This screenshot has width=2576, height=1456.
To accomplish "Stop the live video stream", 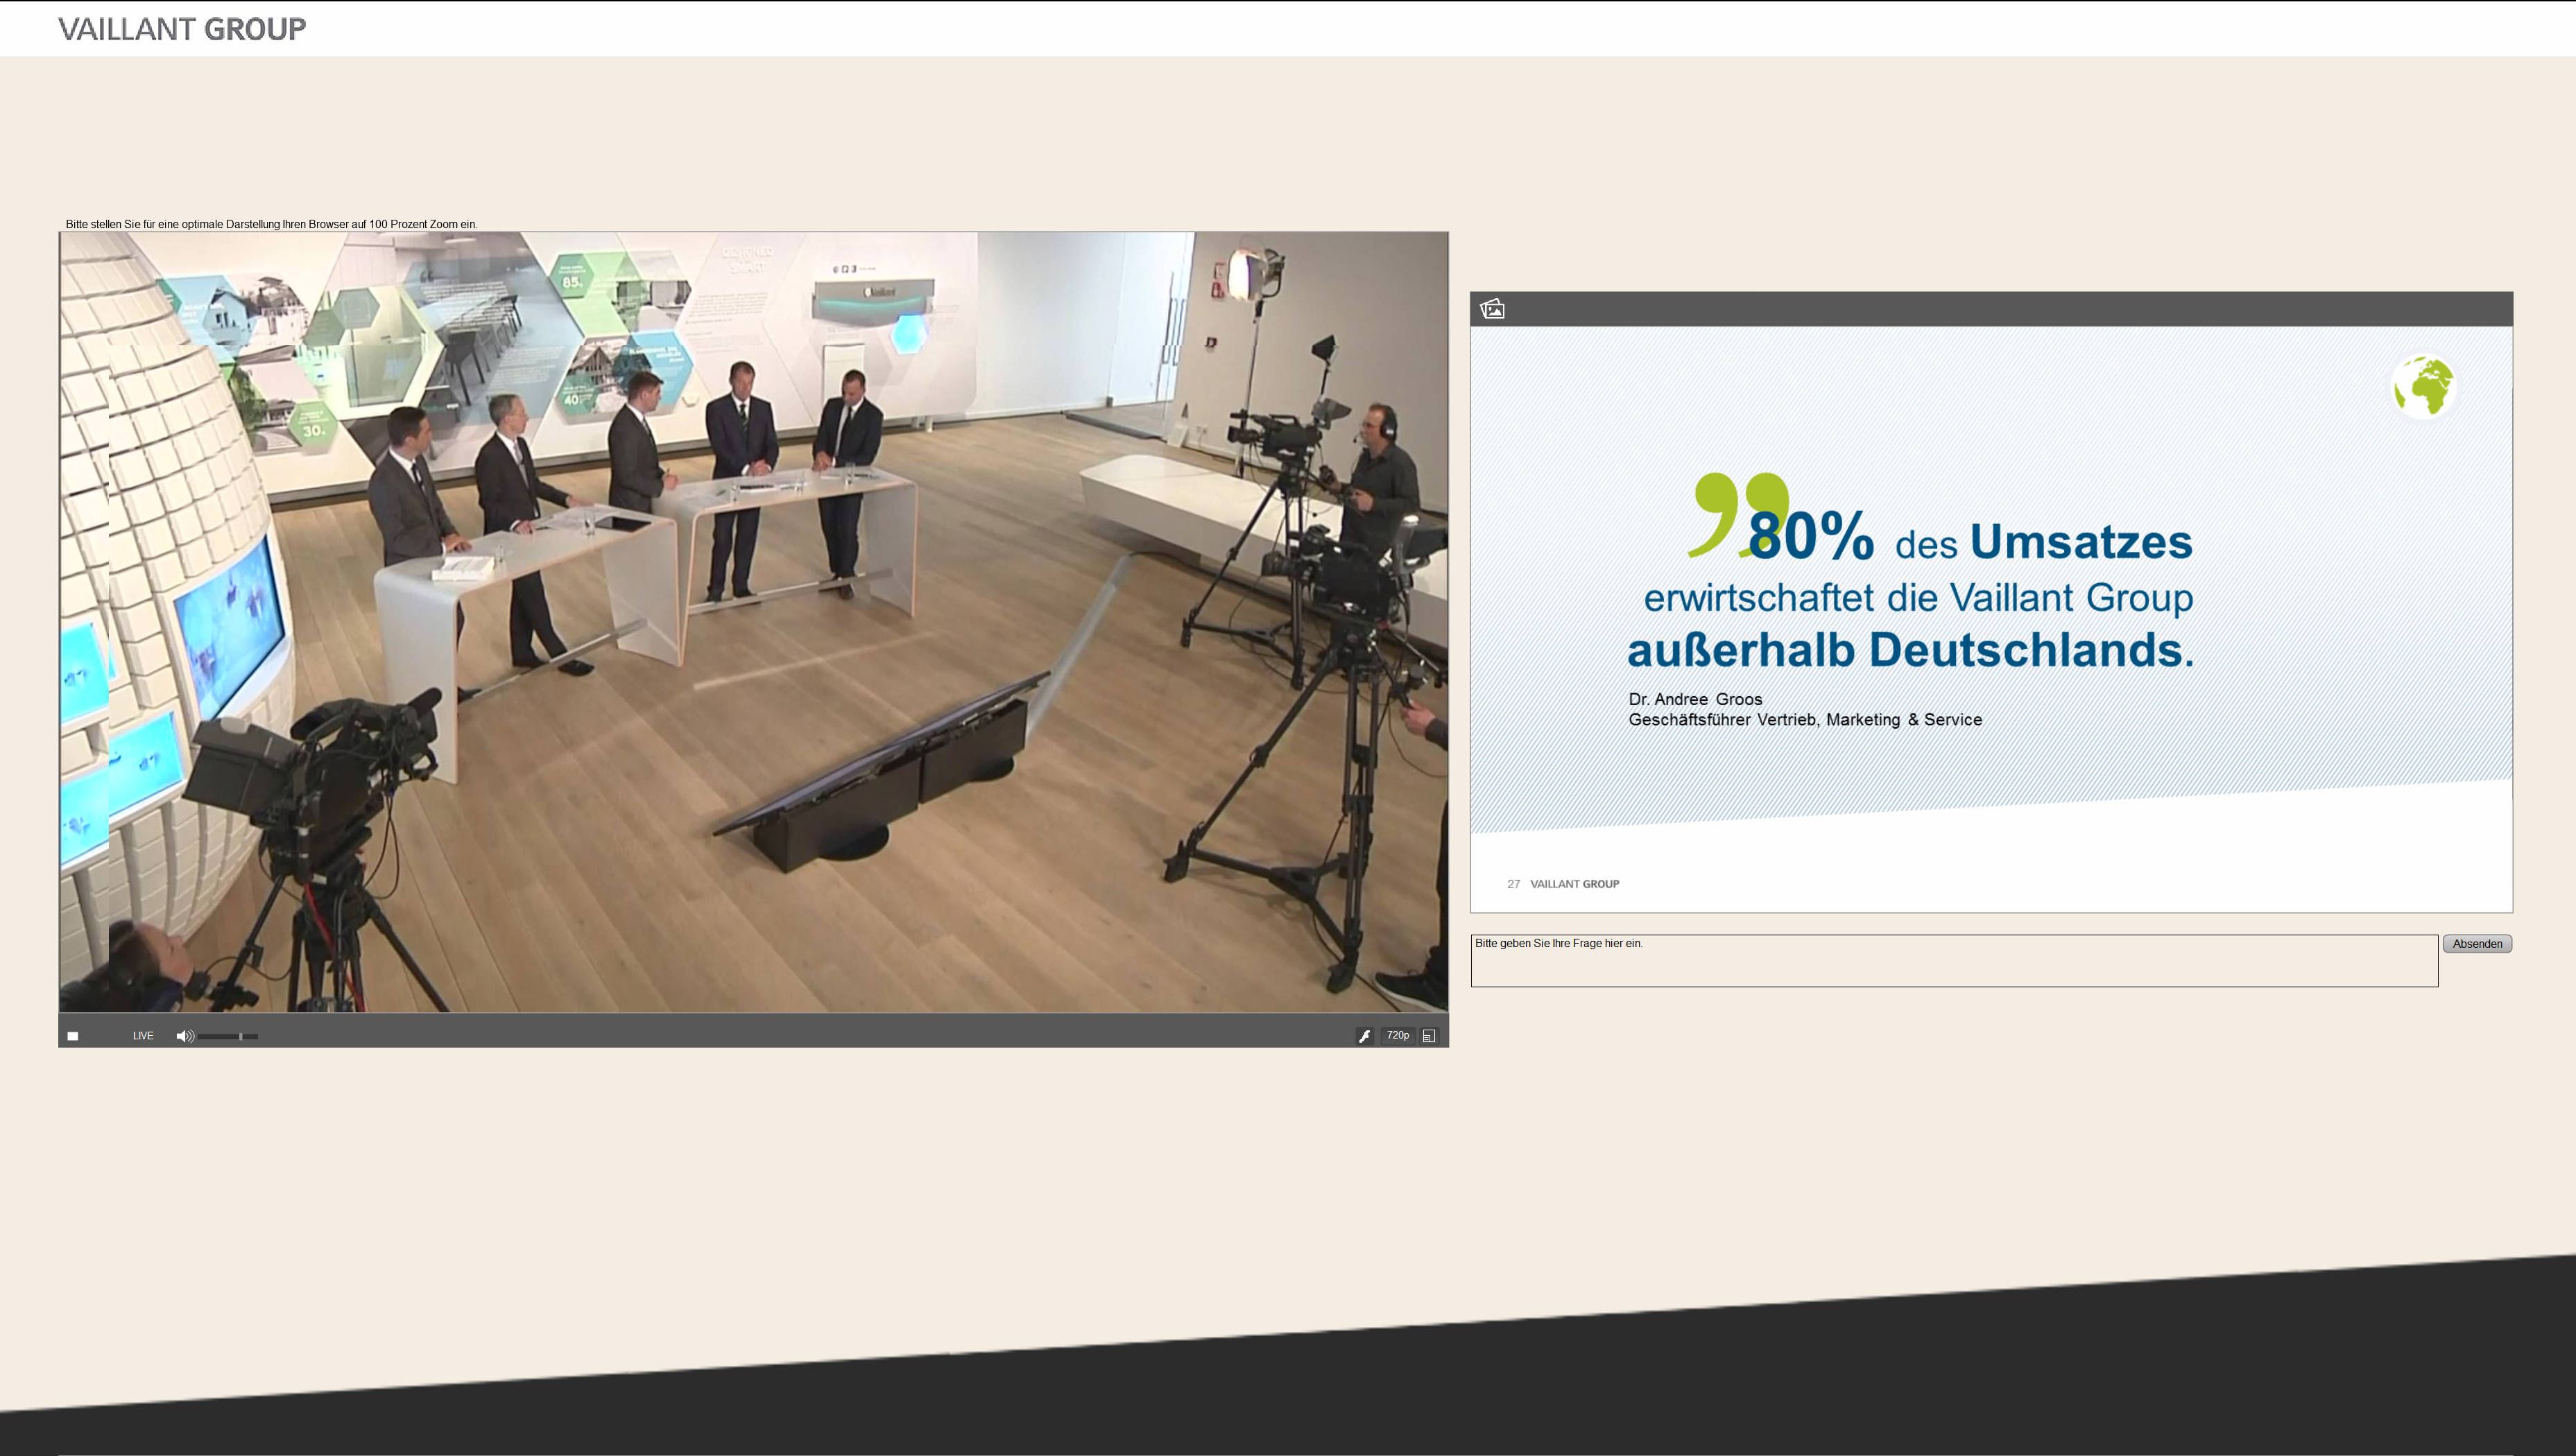I will [72, 1036].
